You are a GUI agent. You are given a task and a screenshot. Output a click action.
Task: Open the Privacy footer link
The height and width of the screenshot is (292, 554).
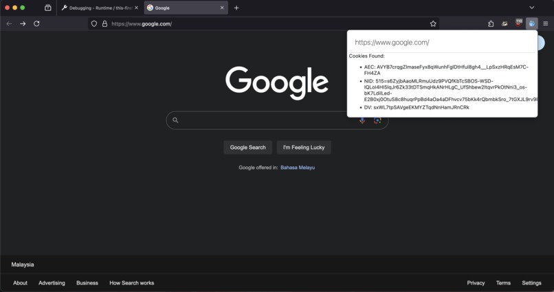(x=476, y=283)
